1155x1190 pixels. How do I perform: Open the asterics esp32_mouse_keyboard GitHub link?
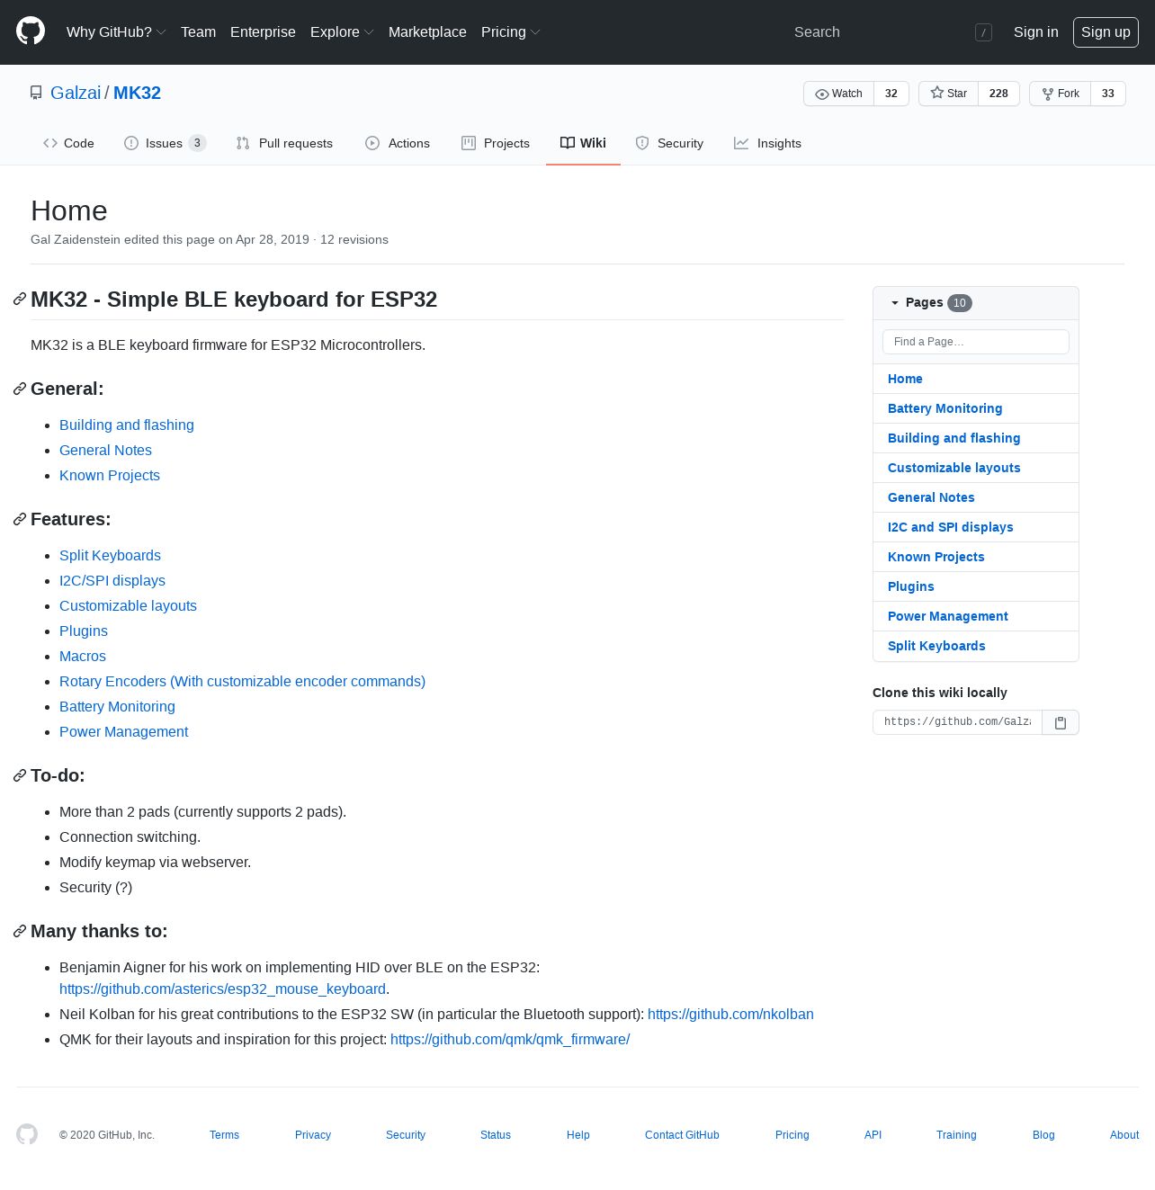[x=222, y=989]
